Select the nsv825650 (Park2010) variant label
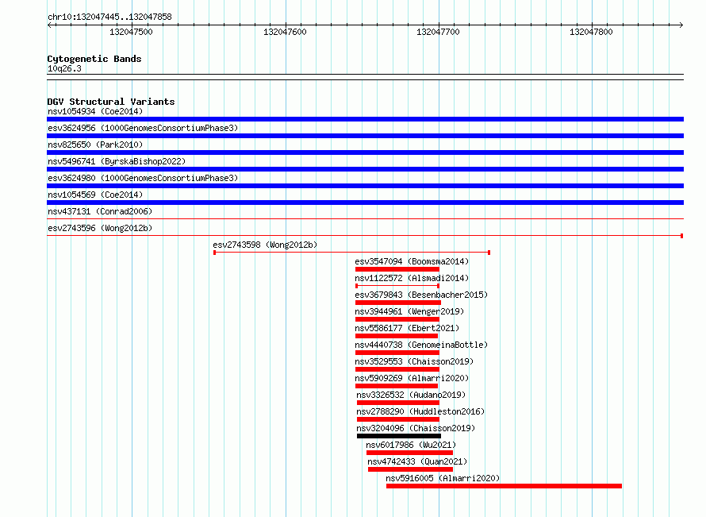The image size is (706, 517). point(95,145)
